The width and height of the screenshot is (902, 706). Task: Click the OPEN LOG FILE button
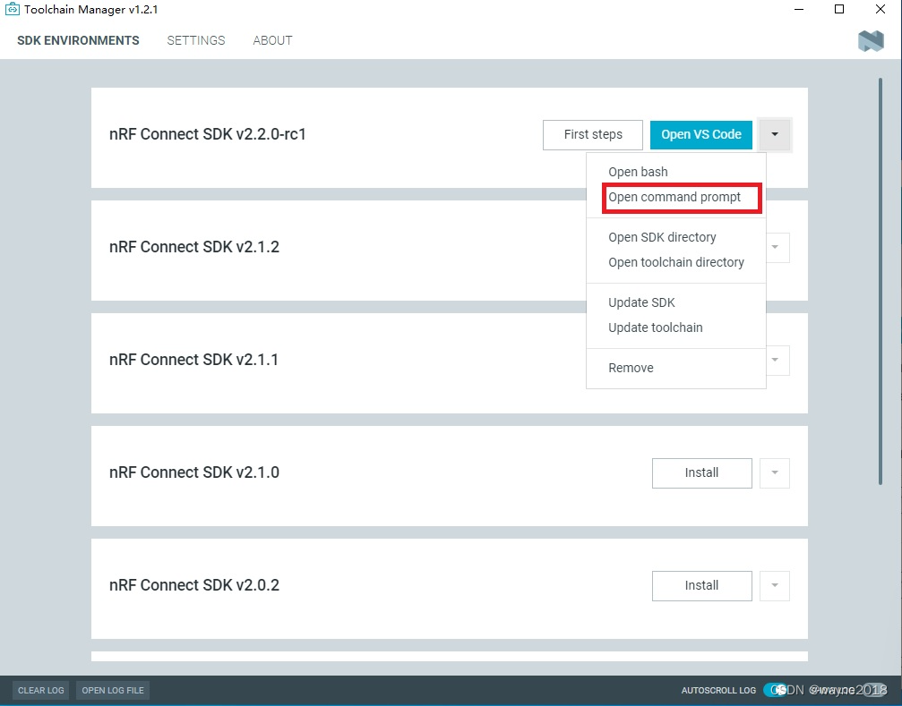point(113,691)
